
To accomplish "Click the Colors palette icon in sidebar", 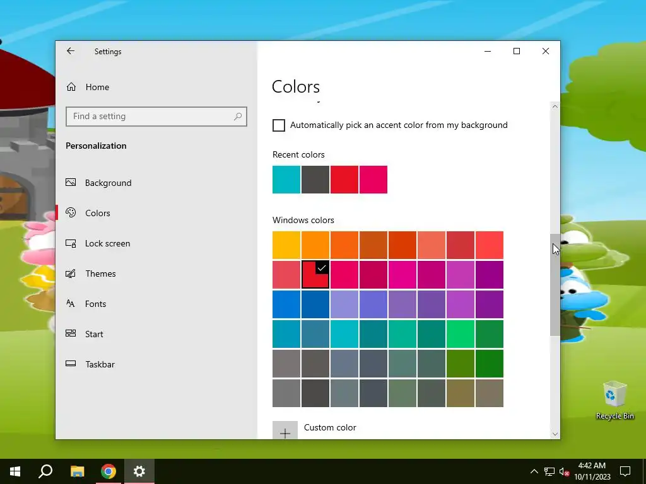I will point(71,213).
